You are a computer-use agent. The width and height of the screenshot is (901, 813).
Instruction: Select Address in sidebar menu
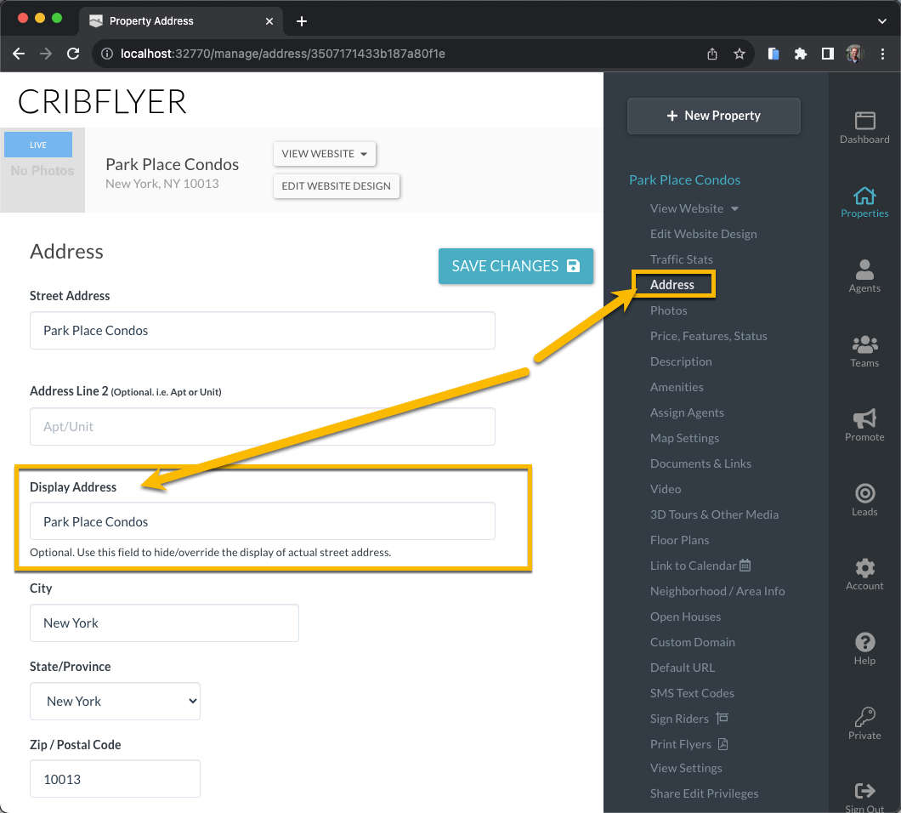[x=671, y=285]
